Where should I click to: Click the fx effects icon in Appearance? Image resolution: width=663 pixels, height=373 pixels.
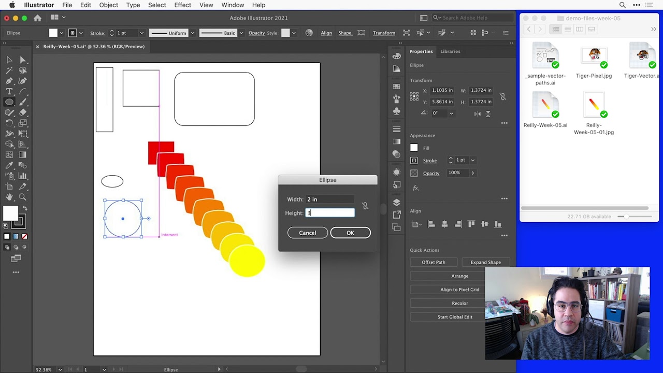[415, 188]
